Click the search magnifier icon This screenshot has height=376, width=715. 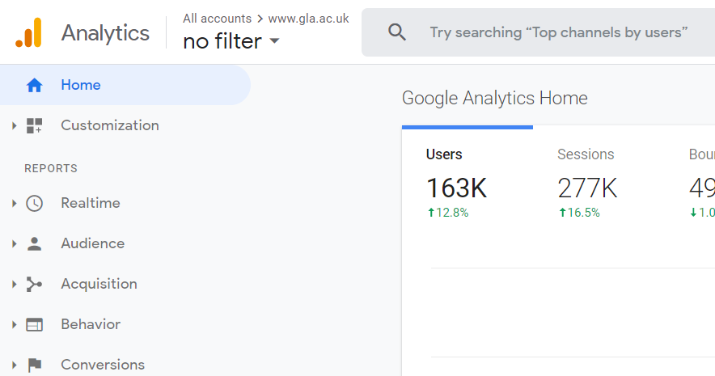coord(396,32)
